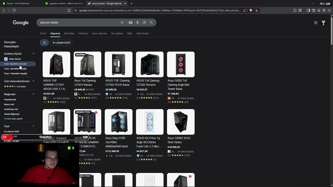Switch to the Tümü tab
Viewport: 333px width, 187px height.
[x=43, y=34]
